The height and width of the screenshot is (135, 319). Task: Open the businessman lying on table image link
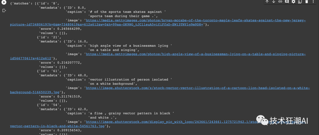point(196,54)
